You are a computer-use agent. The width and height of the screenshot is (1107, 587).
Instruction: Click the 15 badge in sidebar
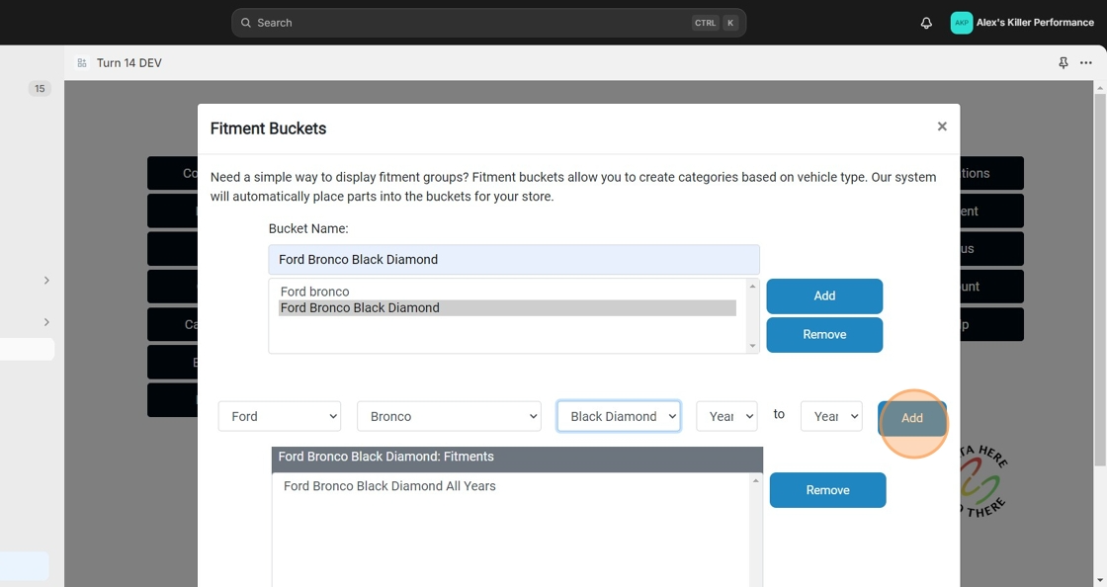40,88
